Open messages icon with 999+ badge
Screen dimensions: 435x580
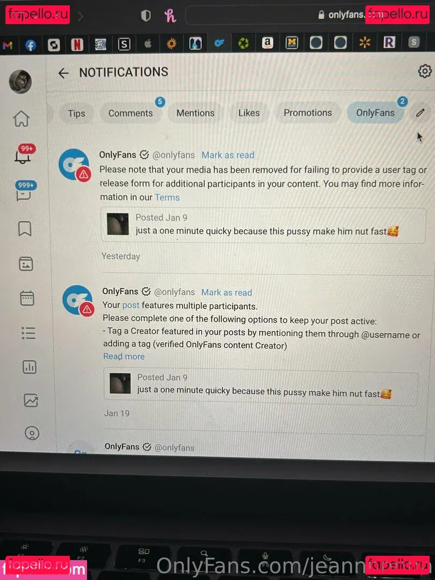[x=24, y=192]
